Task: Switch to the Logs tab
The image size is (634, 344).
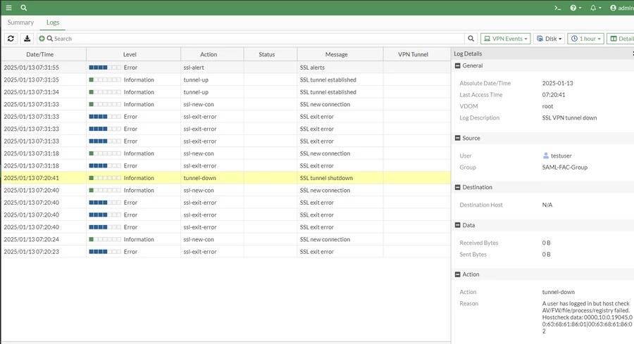Action: [53, 23]
